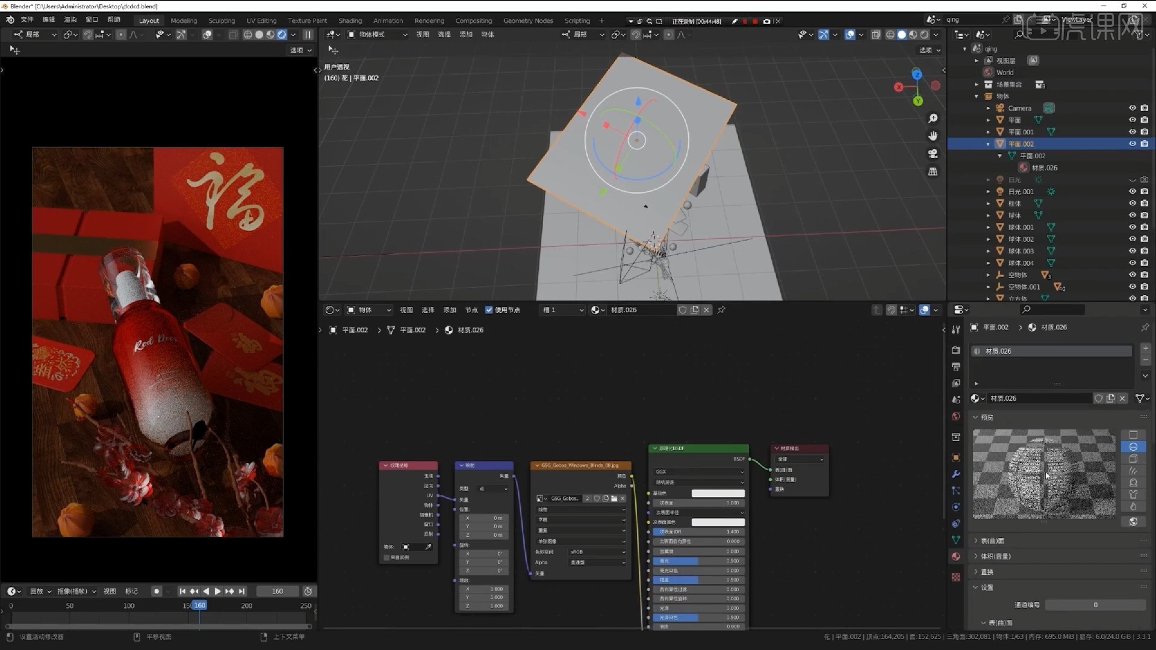Click 次表面IOR 1.400 slider on BSDF node
The width and height of the screenshot is (1156, 650).
coord(698,532)
